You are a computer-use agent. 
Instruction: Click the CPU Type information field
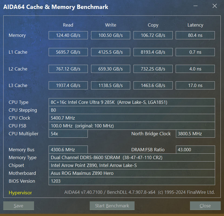coord(132,102)
